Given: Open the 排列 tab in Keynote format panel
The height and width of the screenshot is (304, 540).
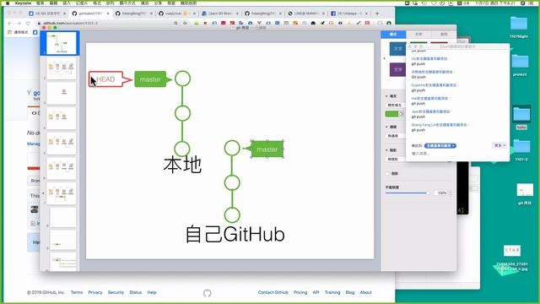Looking at the screenshot, I should [444, 34].
